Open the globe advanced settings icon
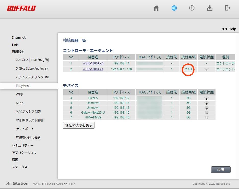 174,8
